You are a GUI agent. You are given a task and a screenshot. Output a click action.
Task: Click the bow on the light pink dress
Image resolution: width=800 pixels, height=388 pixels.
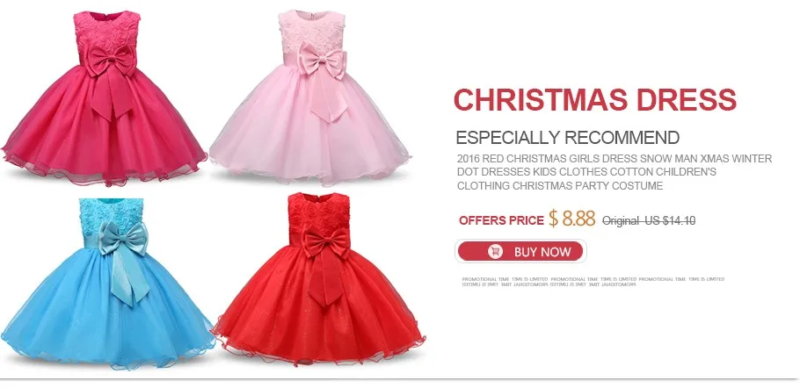tap(323, 81)
